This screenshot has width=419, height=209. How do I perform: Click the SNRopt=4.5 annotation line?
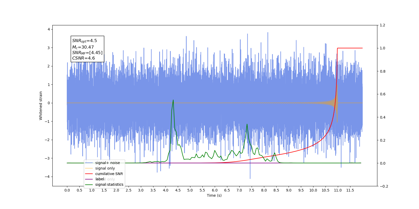coord(85,41)
